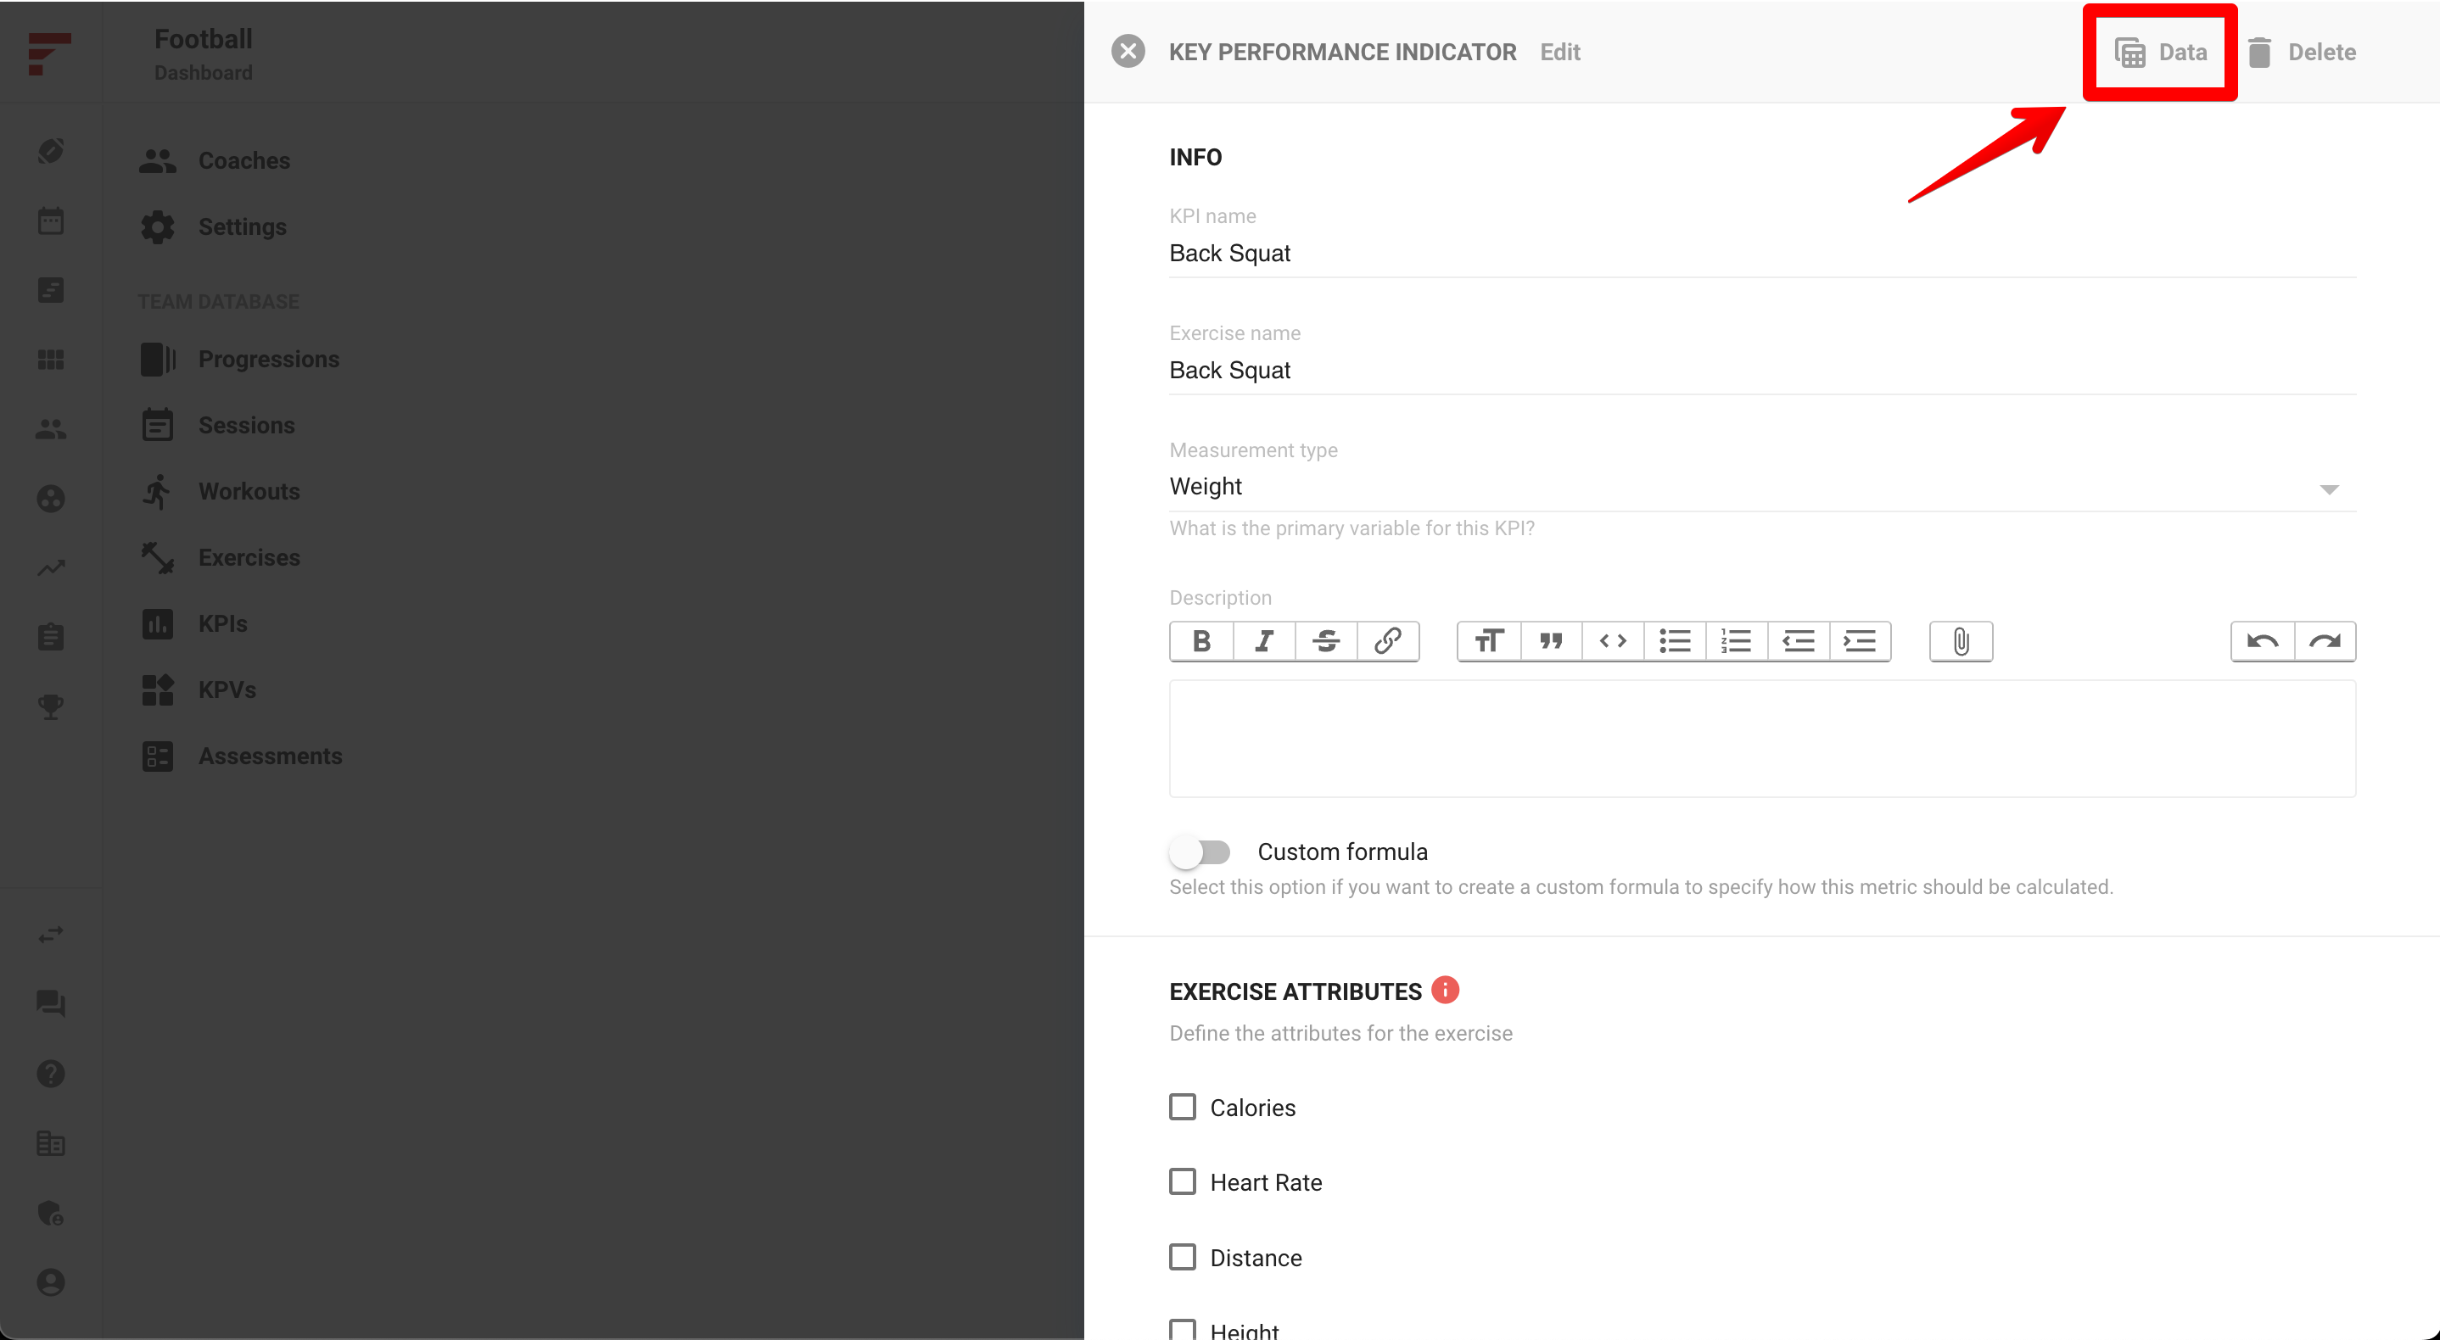Image resolution: width=2440 pixels, height=1340 pixels.
Task: Open the trophy icon in left rail
Action: tap(50, 706)
